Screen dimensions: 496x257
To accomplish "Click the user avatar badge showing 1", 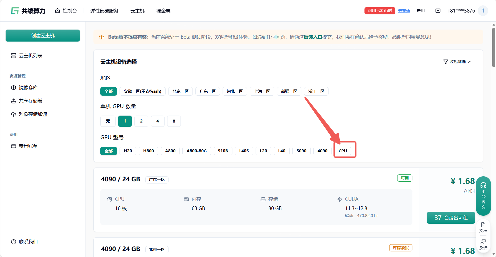I will (483, 11).
